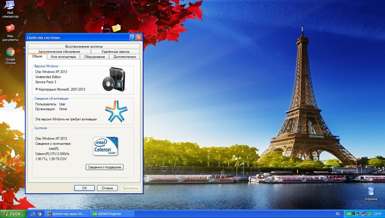Click the help question mark button in title bar
Screen dimensions: 385x218
click(133, 37)
